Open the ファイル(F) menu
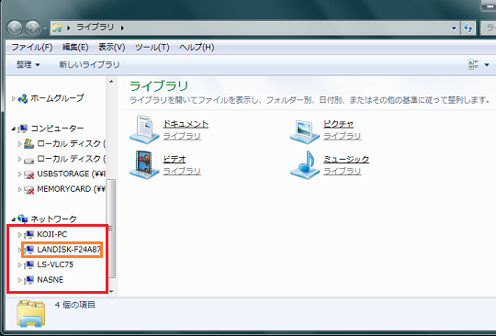The width and height of the screenshot is (496, 336). (31, 48)
